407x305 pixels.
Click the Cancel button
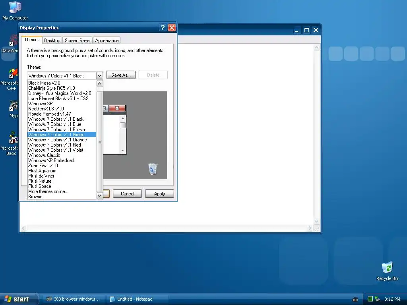[128, 194]
